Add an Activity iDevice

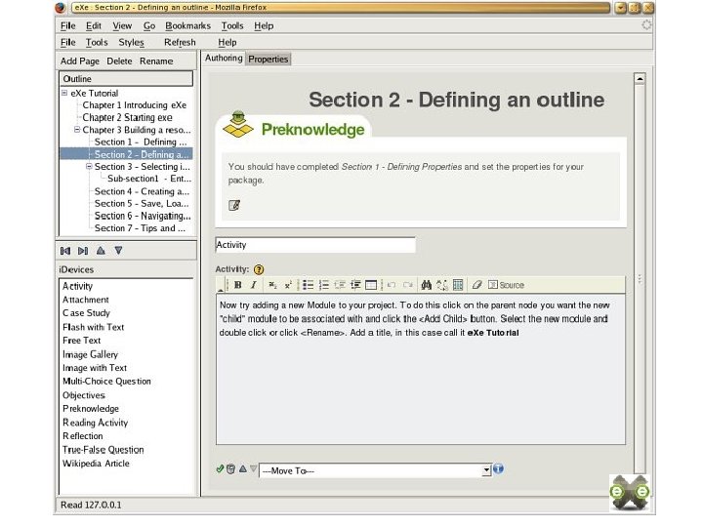point(77,286)
